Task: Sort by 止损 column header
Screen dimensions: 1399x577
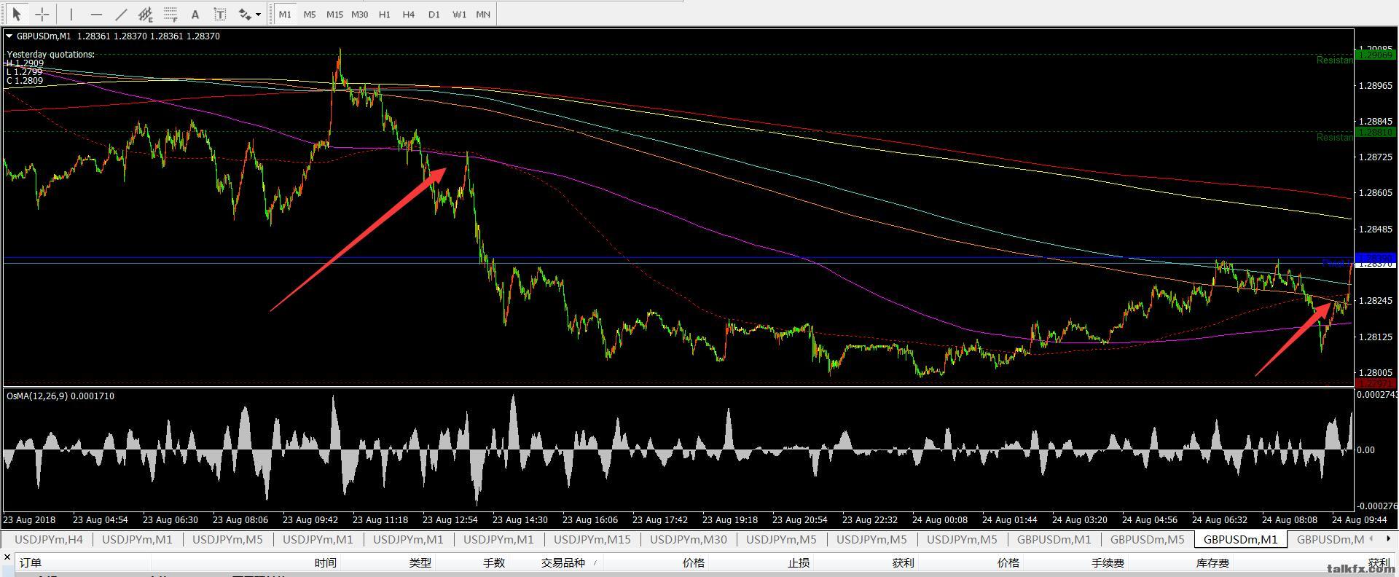Action: pyautogui.click(x=799, y=562)
